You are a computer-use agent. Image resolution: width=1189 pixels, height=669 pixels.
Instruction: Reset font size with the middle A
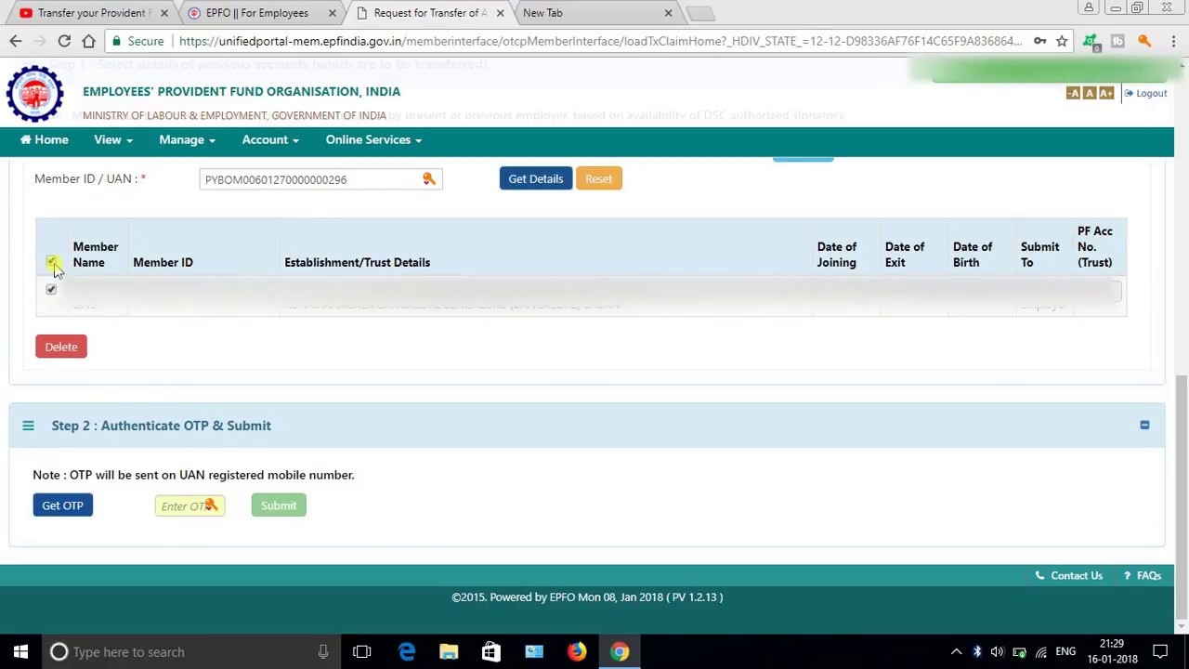[1090, 93]
